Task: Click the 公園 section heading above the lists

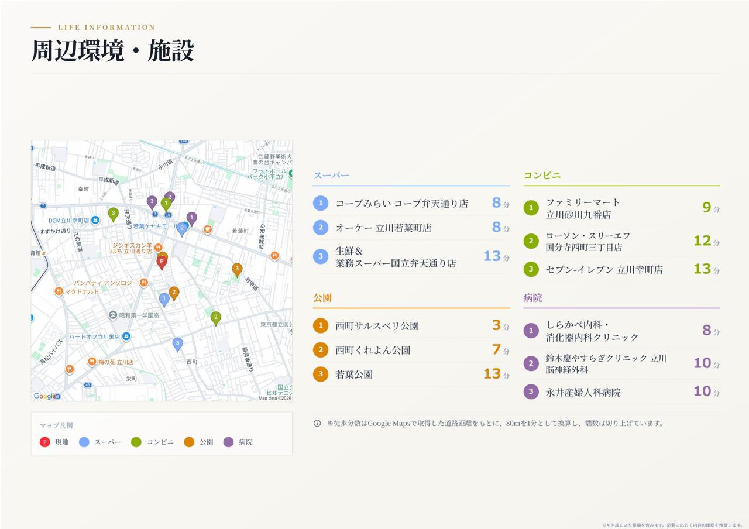Action: (x=322, y=297)
